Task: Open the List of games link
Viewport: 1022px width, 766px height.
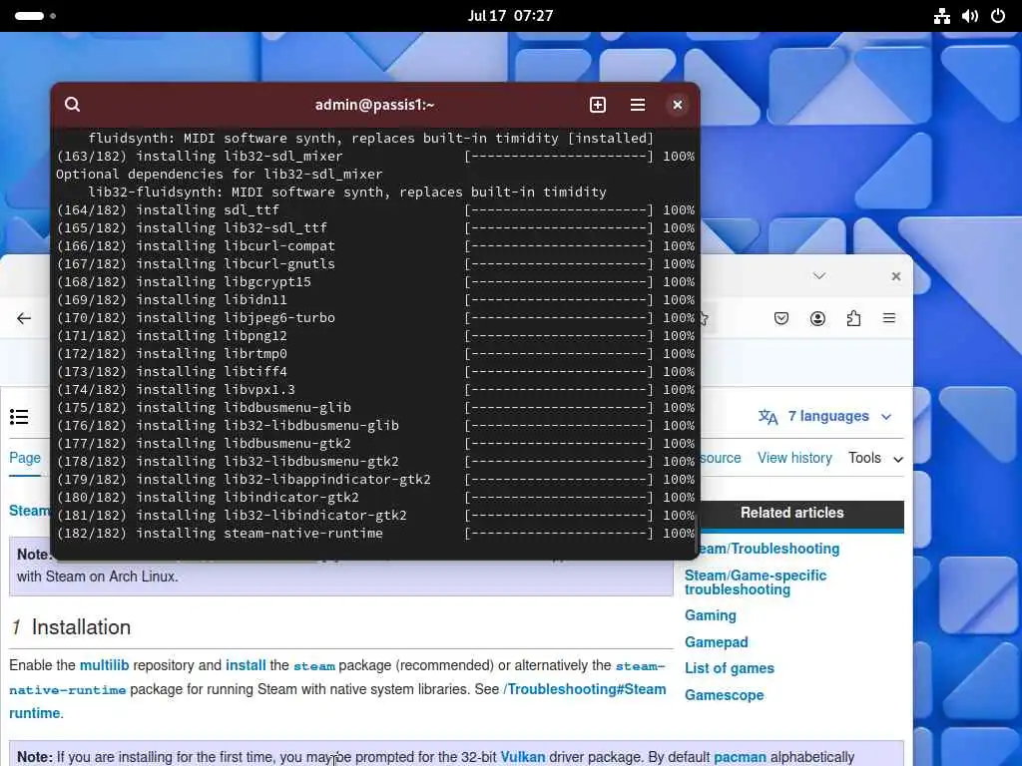Action: click(730, 668)
